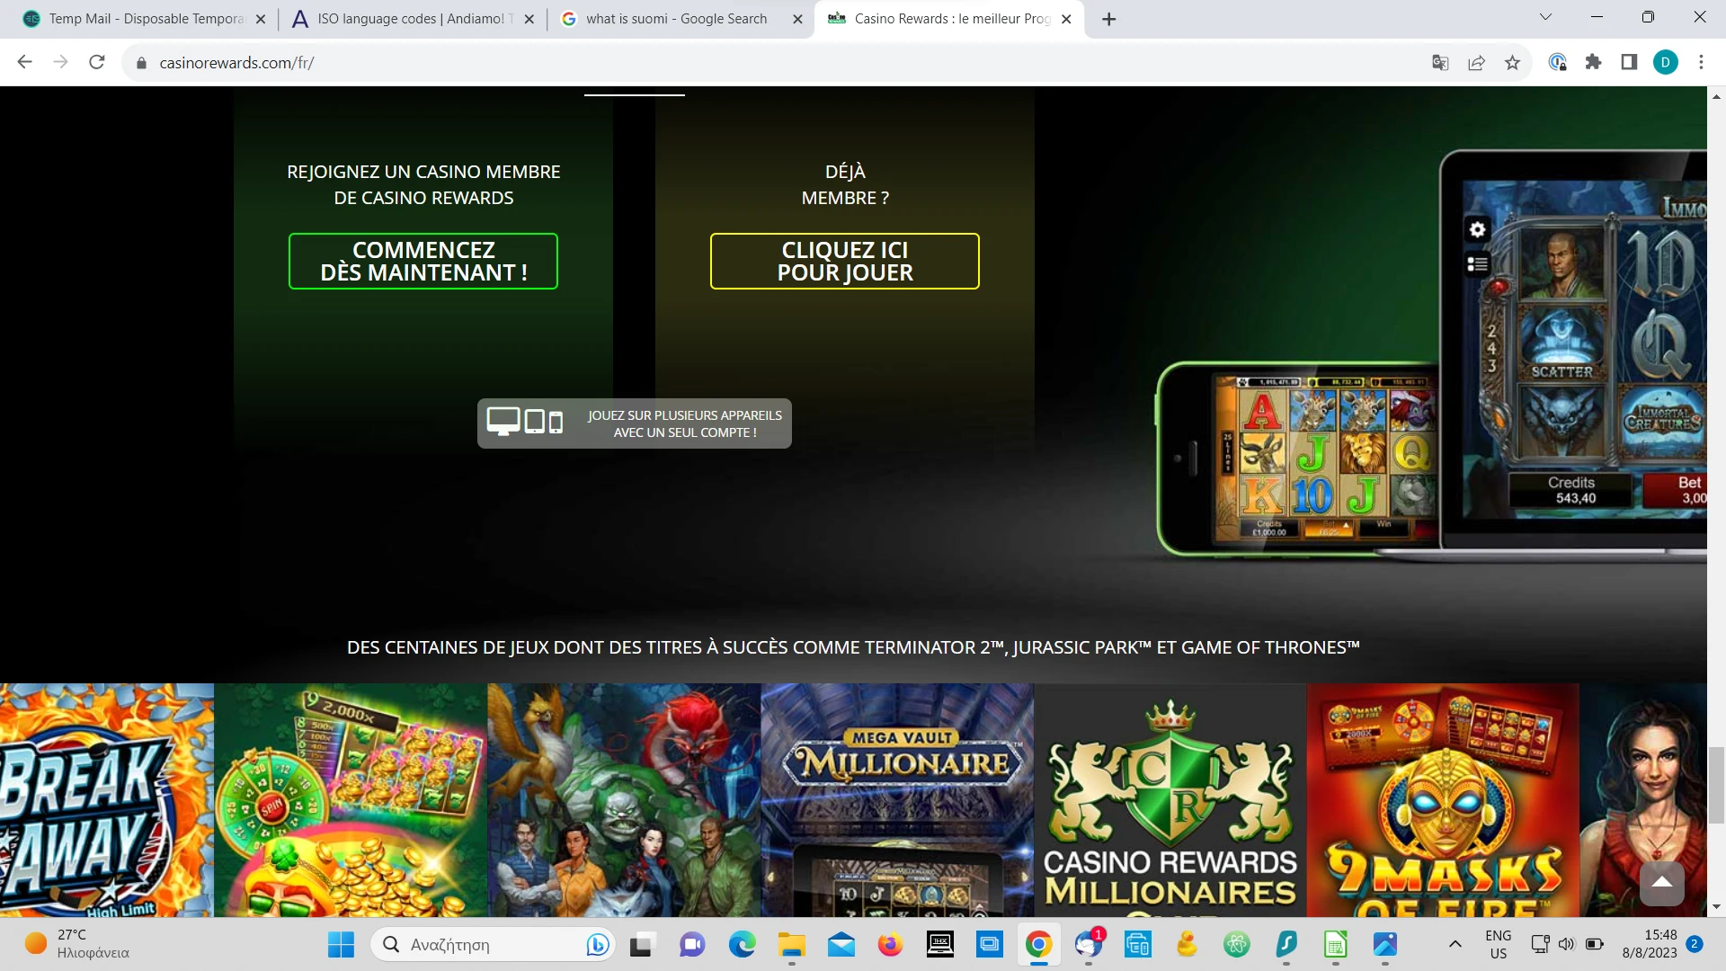Open Mail app from taskbar
Viewport: 1726px width, 971px height.
[x=841, y=945]
